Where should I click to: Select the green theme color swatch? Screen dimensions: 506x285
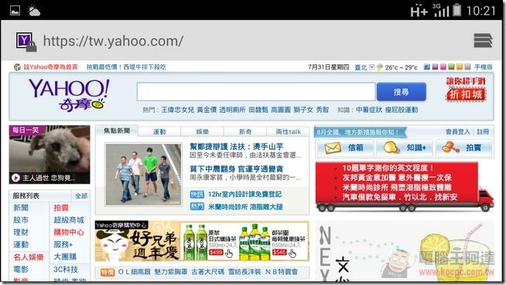click(451, 66)
